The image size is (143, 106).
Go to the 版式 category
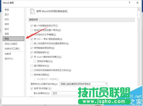(x=7, y=29)
